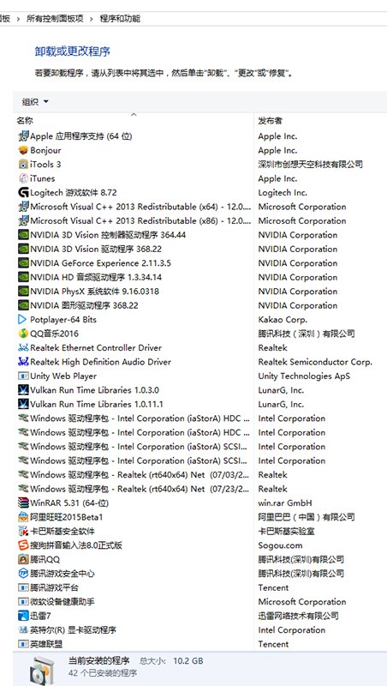Select the 搜狗拼音输入法 icon

coord(23,545)
